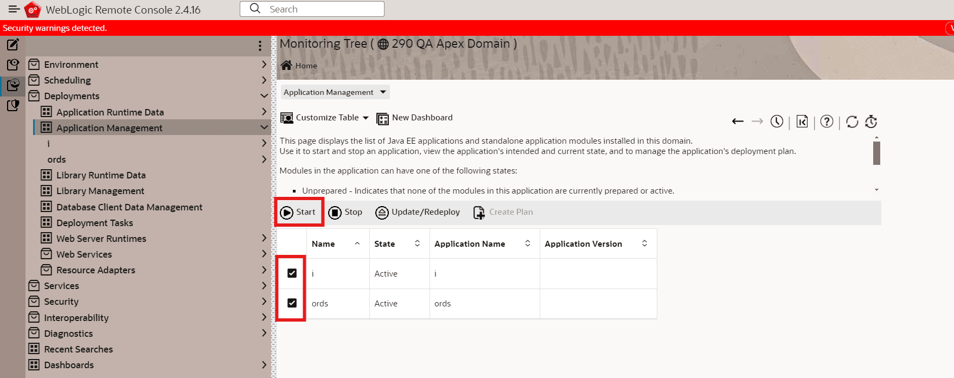
Task: Click the Application Runtime Data grid icon
Action: [47, 112]
